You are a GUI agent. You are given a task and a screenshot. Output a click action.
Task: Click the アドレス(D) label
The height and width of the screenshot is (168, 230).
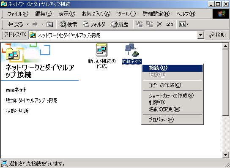click(15, 35)
